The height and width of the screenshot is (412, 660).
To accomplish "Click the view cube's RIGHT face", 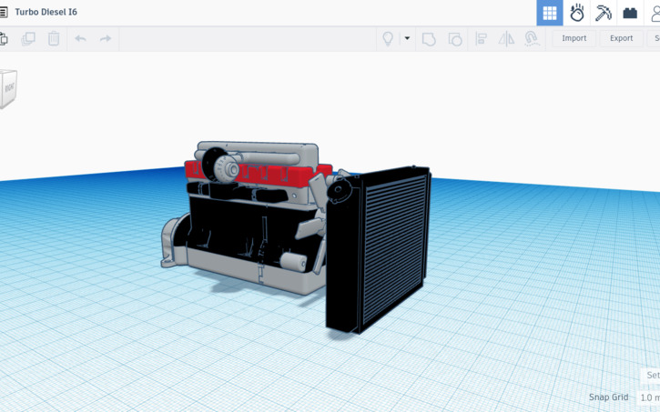I will click(9, 88).
